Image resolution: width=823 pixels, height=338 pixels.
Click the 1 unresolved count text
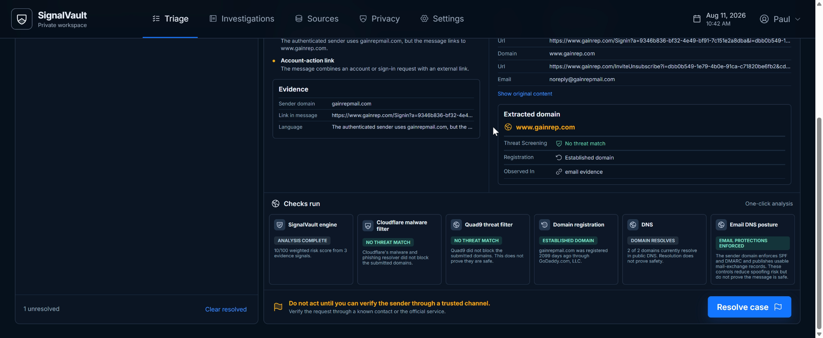(x=41, y=309)
